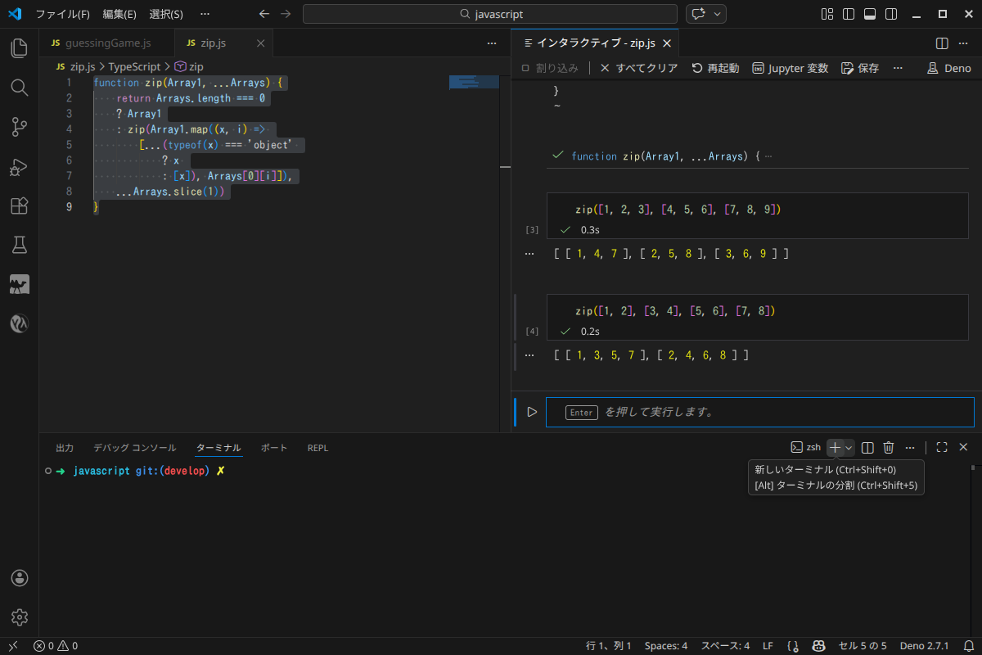982x655 pixels.
Task: Open the Extensions view
Action: (20, 206)
